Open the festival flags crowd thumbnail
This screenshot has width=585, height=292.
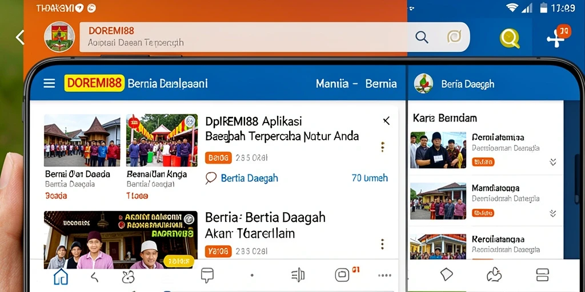click(x=162, y=140)
